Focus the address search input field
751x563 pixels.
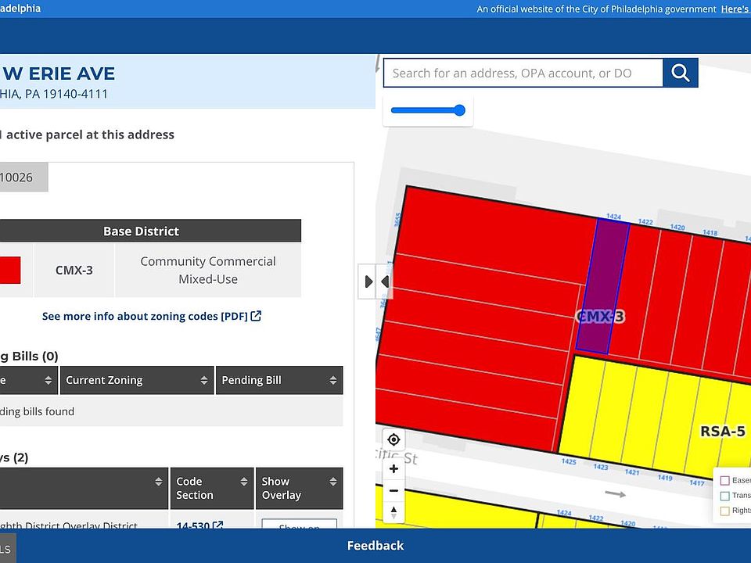click(x=523, y=73)
